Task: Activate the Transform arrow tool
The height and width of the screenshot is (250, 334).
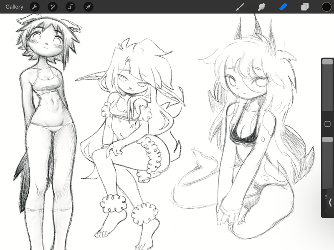Action: point(88,7)
